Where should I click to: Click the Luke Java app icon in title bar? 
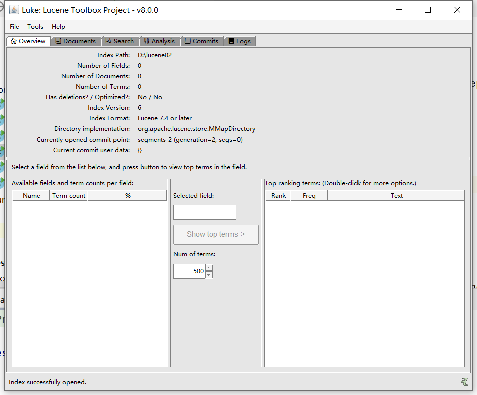tap(14, 10)
